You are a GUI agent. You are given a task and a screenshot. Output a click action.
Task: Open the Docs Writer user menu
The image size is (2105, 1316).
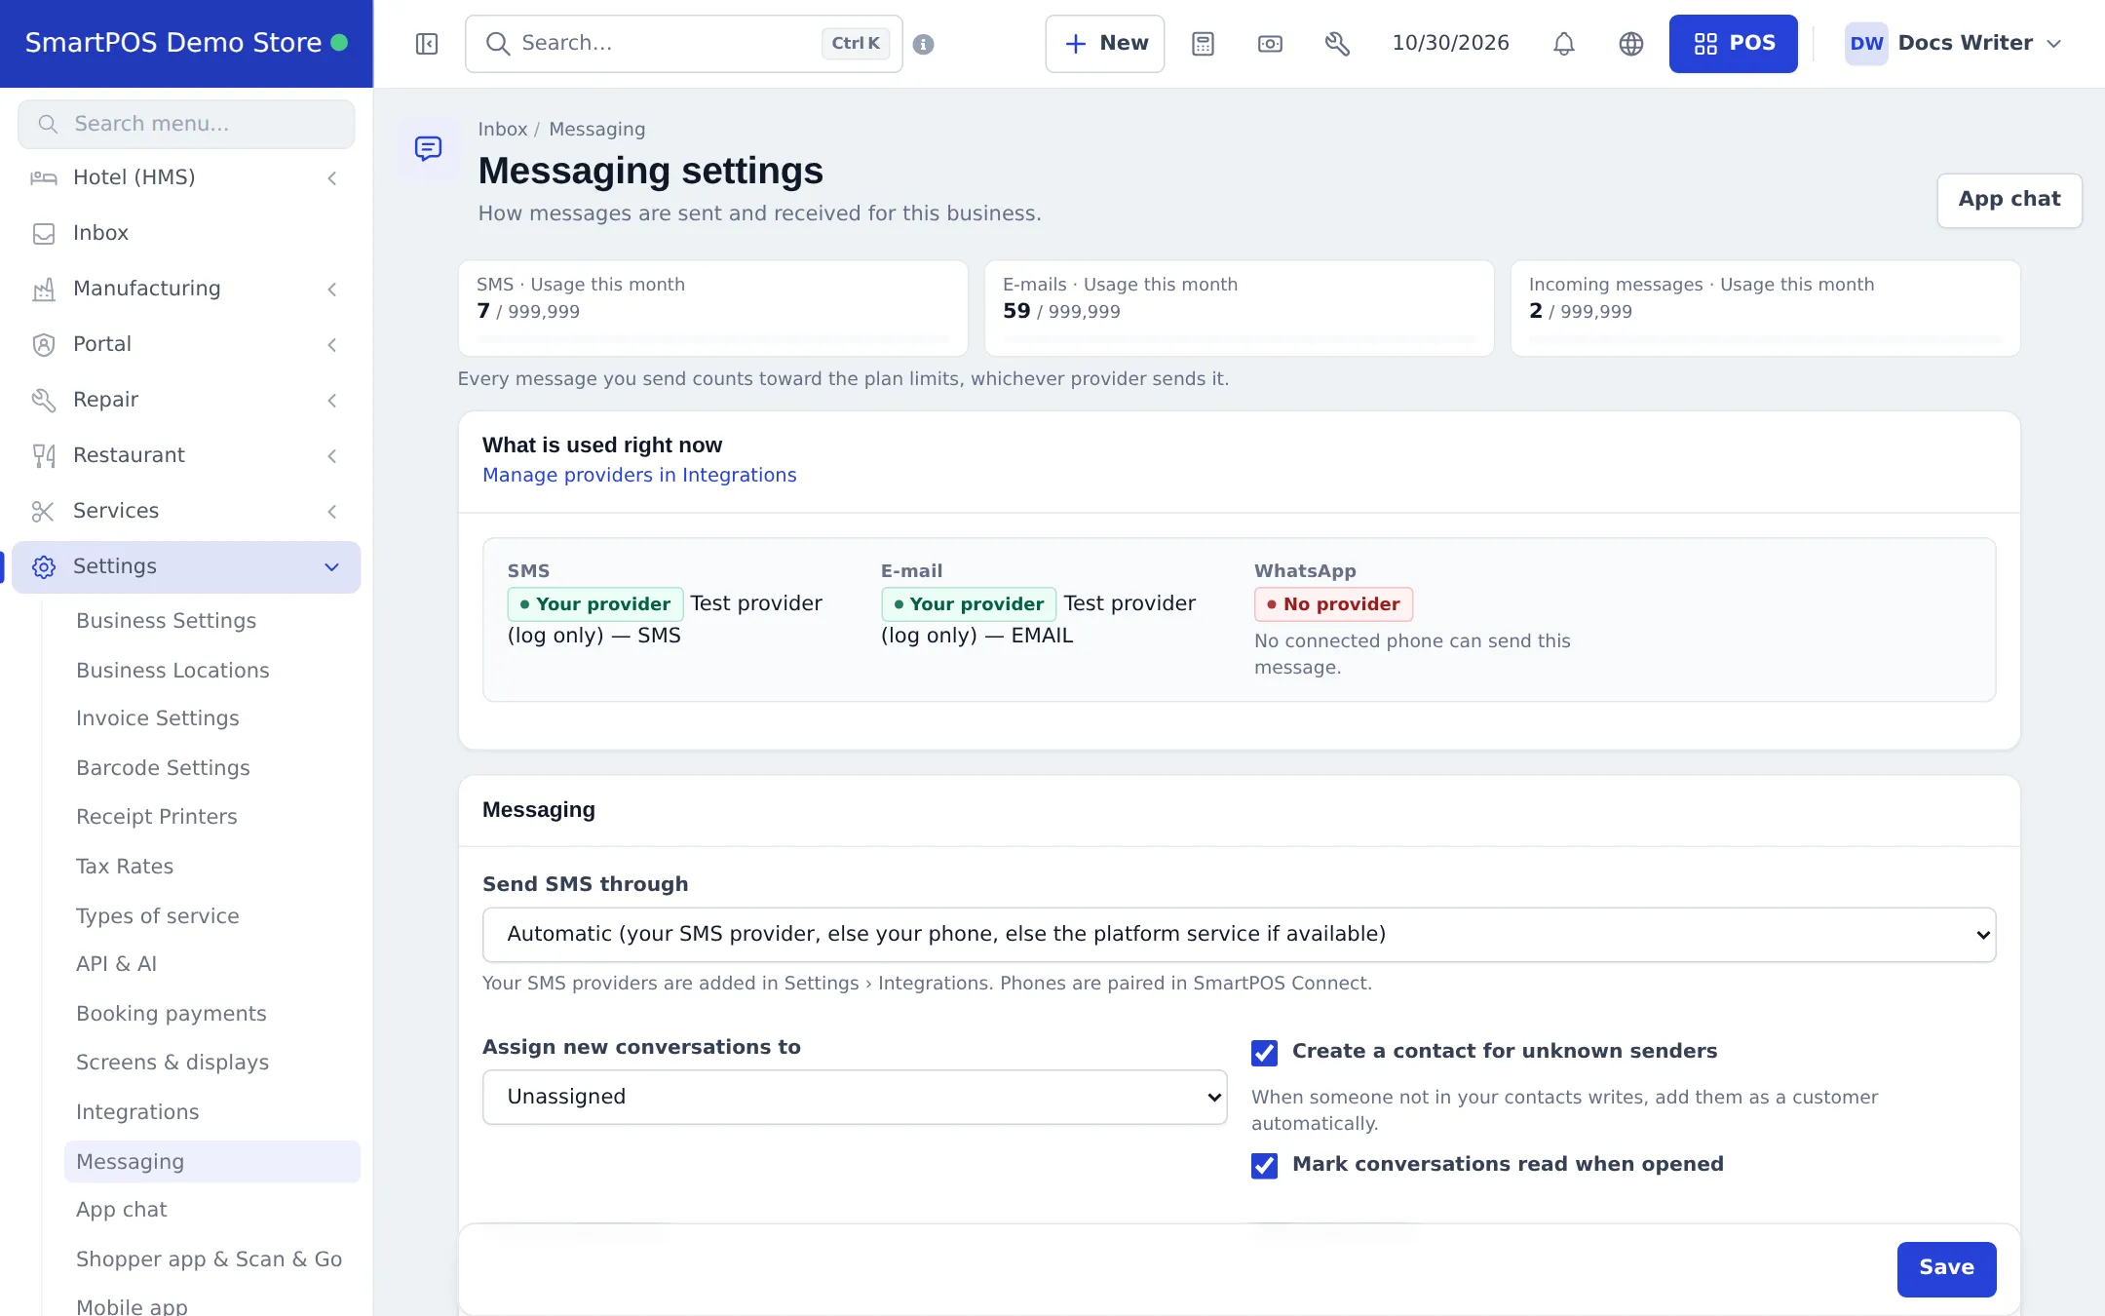pos(1953,44)
